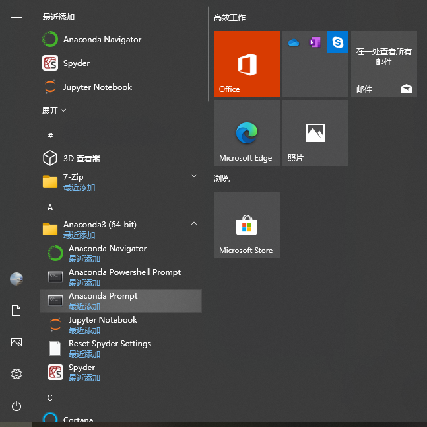The width and height of the screenshot is (427, 427).
Task: Launch Anaconda Powershell Prompt
Action: tap(121, 277)
